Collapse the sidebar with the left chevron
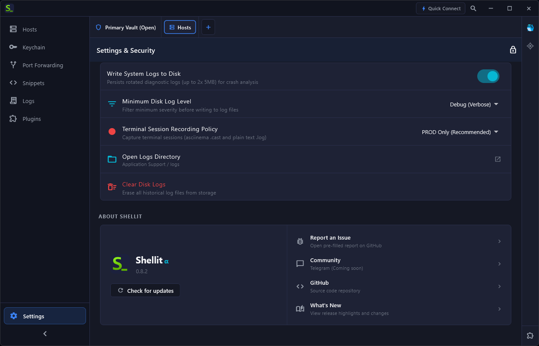This screenshot has height=346, width=539. coord(45,334)
